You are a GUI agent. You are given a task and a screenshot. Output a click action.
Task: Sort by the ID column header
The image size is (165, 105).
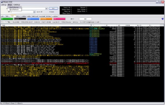[x=97, y=25]
